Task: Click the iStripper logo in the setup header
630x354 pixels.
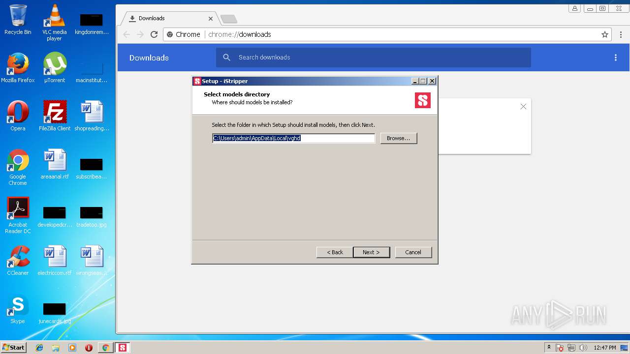Action: pyautogui.click(x=422, y=100)
